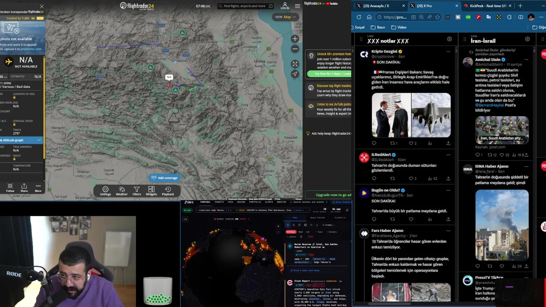Switch to Whale Tracker tab in Glint
546x307 pixels.
point(318,217)
